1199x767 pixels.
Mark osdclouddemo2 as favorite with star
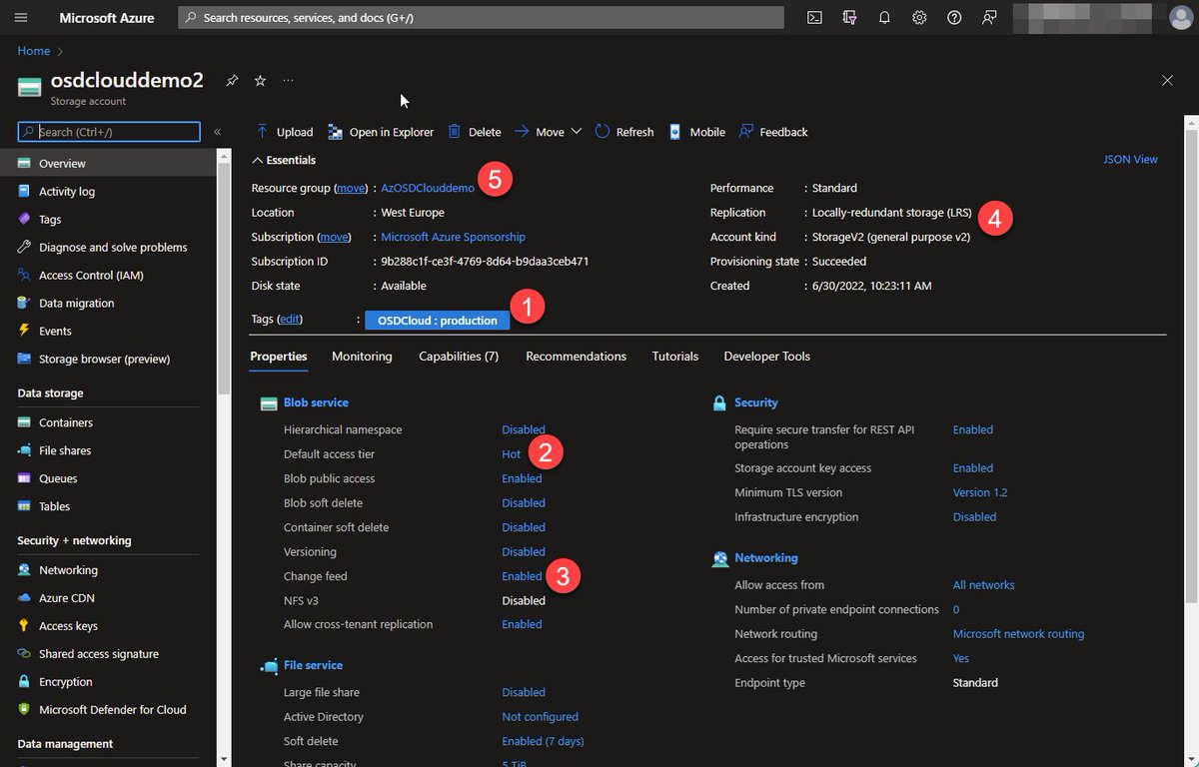(x=260, y=80)
